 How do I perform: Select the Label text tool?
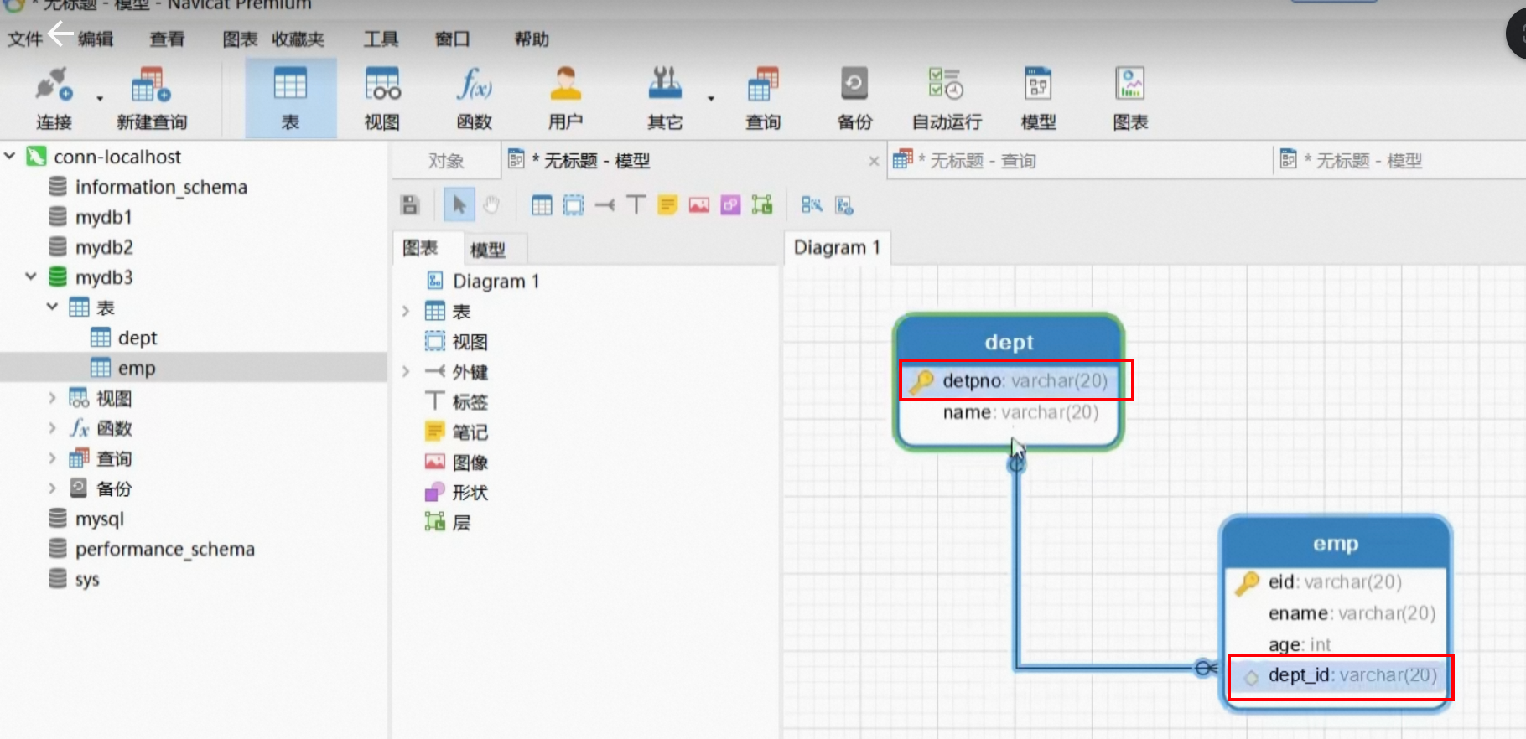tap(636, 205)
